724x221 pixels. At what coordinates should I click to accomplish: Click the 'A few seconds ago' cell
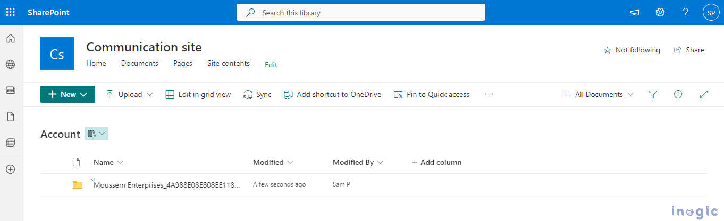point(279,184)
